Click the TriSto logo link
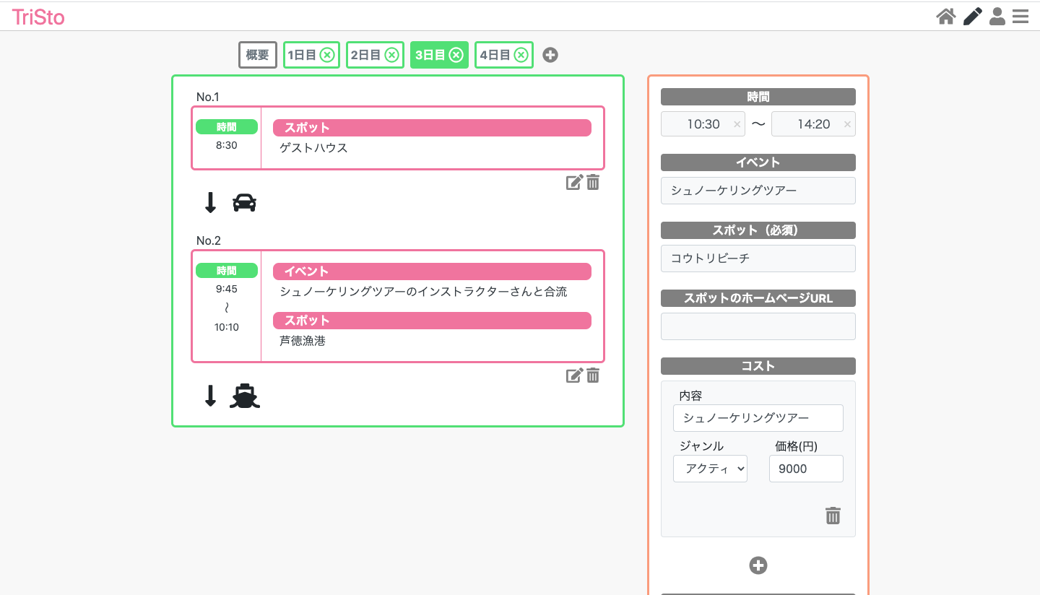 [x=38, y=17]
